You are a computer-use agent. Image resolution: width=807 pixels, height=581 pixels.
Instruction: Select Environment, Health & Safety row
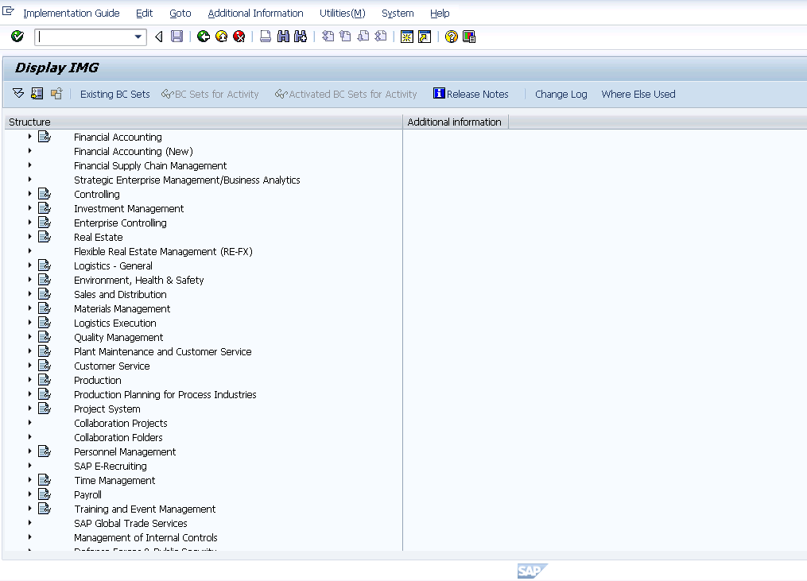click(139, 280)
